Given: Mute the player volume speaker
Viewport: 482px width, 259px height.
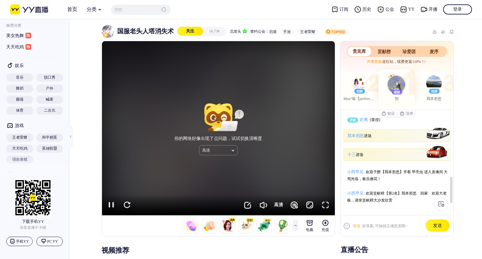Looking at the screenshot, I should tap(263, 205).
